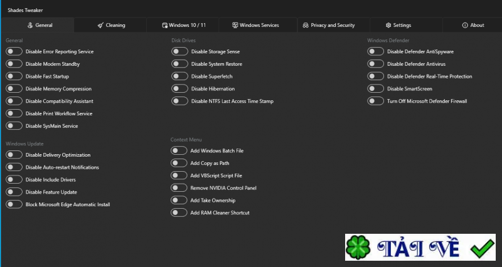The width and height of the screenshot is (502, 267).
Task: Turn on Disable SmartScreen switch
Action: (375, 89)
